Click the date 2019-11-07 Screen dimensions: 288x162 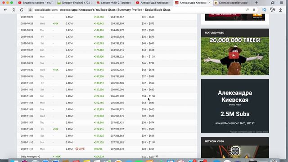27,123
